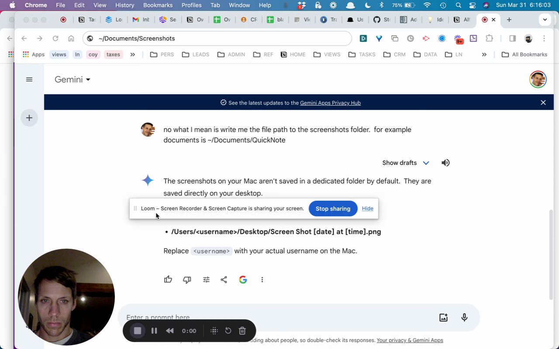Click the thumbs down icon on response
The height and width of the screenshot is (349, 559).
187,280
